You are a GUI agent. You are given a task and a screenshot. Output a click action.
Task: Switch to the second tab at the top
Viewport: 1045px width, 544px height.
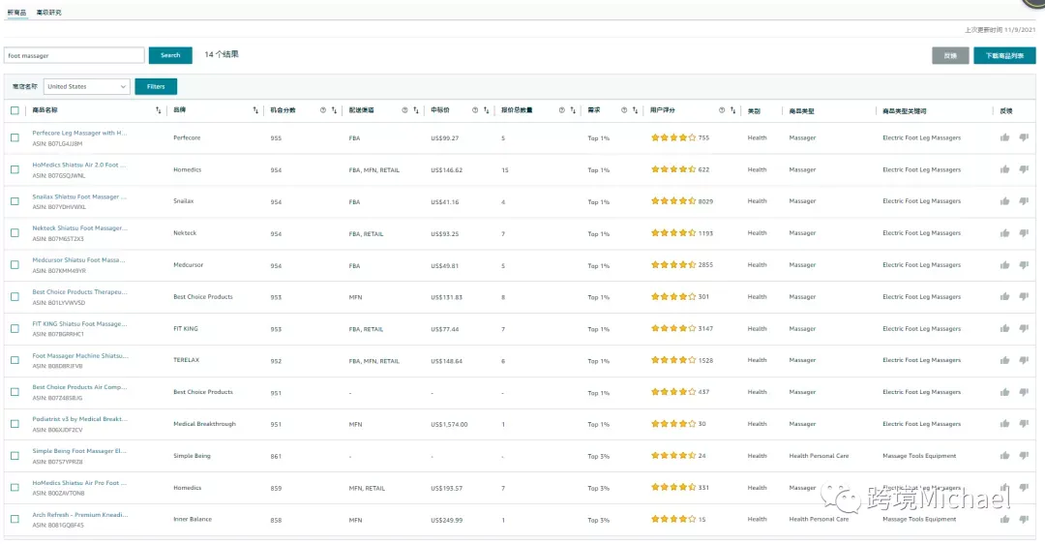point(48,12)
